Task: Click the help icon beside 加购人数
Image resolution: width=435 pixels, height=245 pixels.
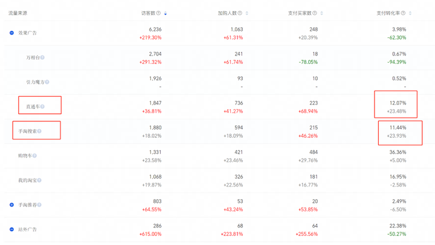Action: pyautogui.click(x=240, y=13)
